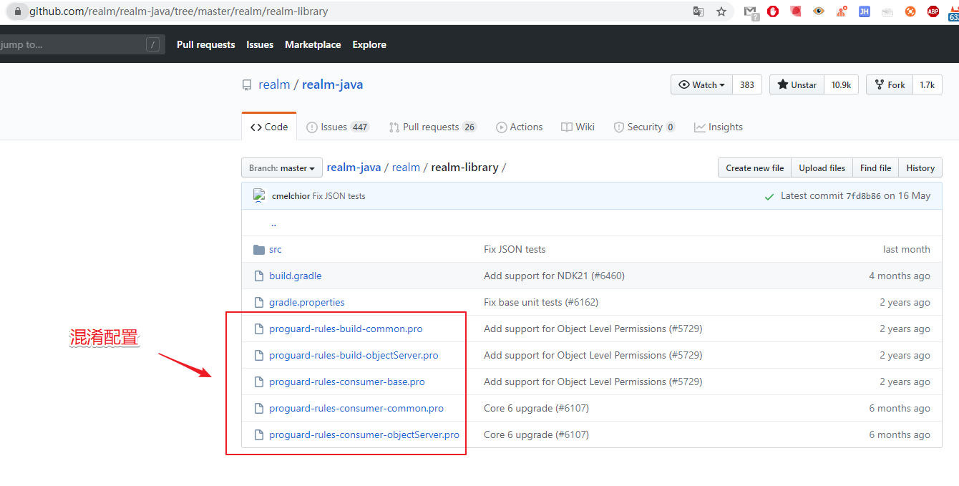The image size is (959, 486).
Task: Switch to the Issues tab with 447
Action: coord(337,127)
